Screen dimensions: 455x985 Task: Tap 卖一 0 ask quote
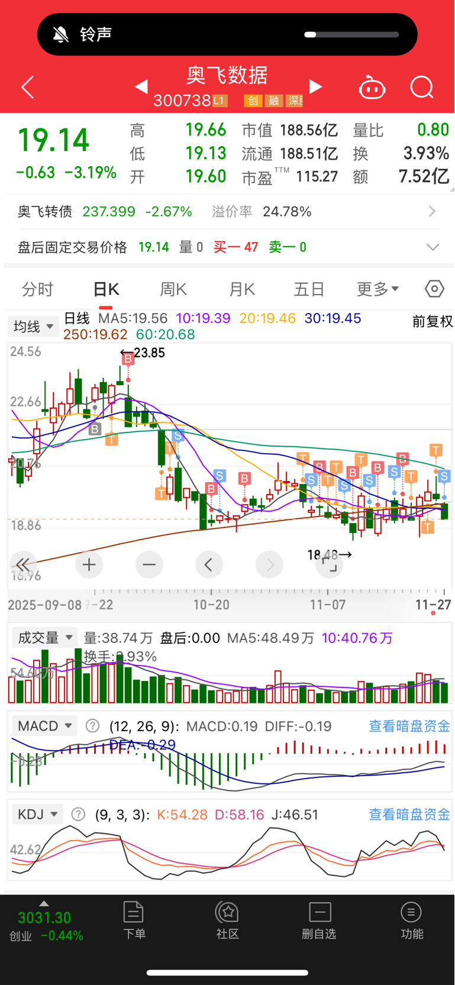pyautogui.click(x=288, y=247)
